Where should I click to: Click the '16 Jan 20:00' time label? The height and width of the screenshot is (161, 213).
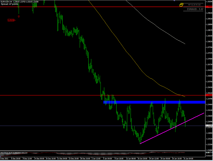point(142,159)
